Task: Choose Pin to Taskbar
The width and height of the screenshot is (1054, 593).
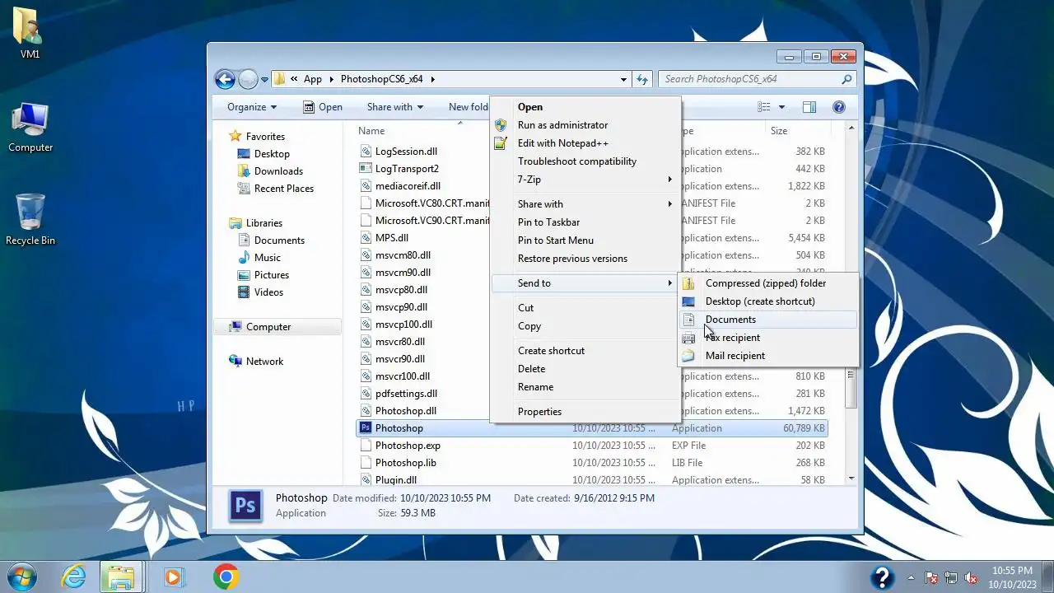Action: 548,222
